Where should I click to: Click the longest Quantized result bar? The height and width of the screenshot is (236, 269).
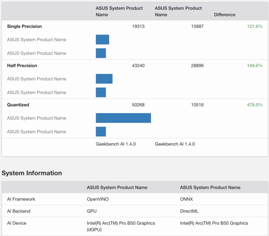click(123, 118)
